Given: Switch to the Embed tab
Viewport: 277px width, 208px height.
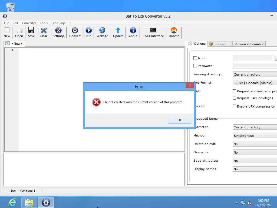Looking at the screenshot, I should [217, 44].
